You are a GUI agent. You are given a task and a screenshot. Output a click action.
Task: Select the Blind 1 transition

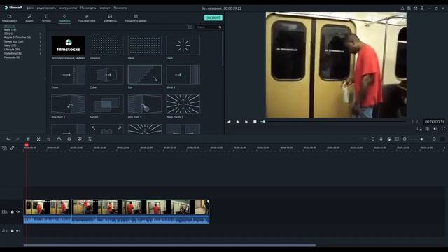pyautogui.click(x=183, y=75)
